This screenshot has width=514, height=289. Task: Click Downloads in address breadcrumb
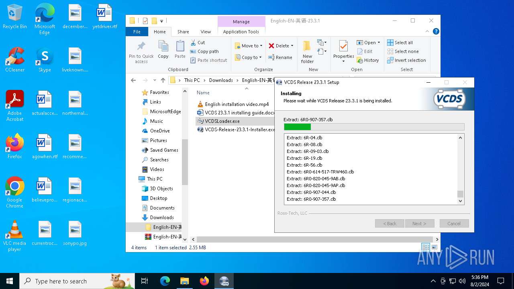pyautogui.click(x=221, y=80)
